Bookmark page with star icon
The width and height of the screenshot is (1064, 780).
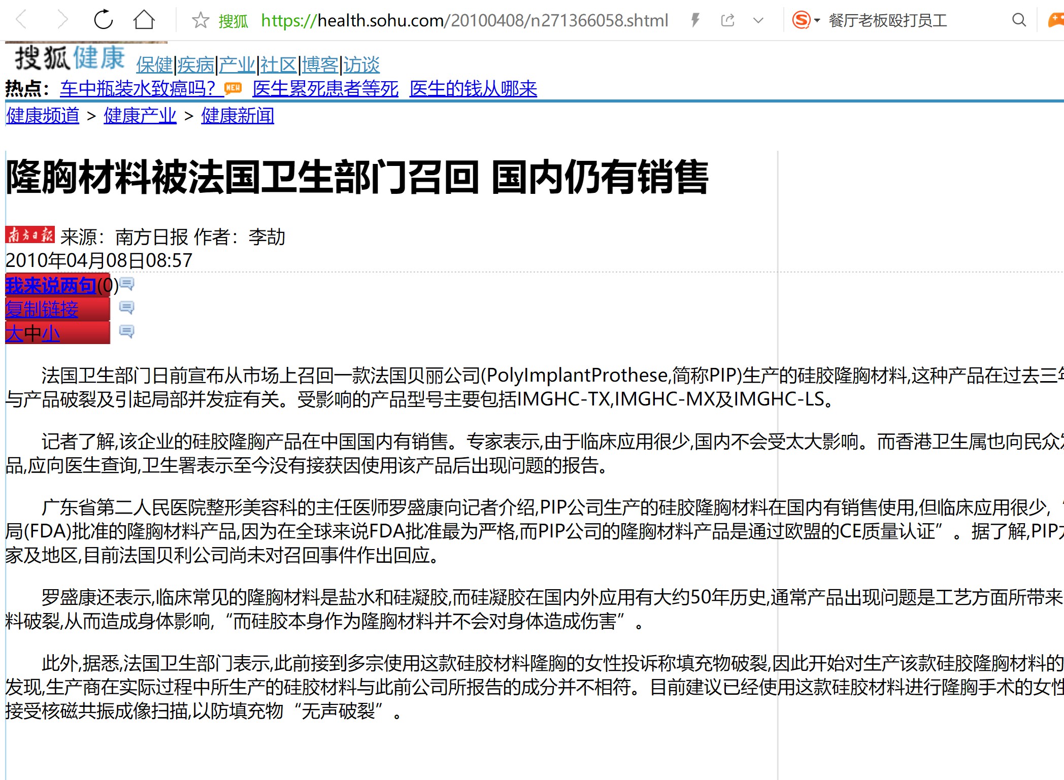pos(201,20)
